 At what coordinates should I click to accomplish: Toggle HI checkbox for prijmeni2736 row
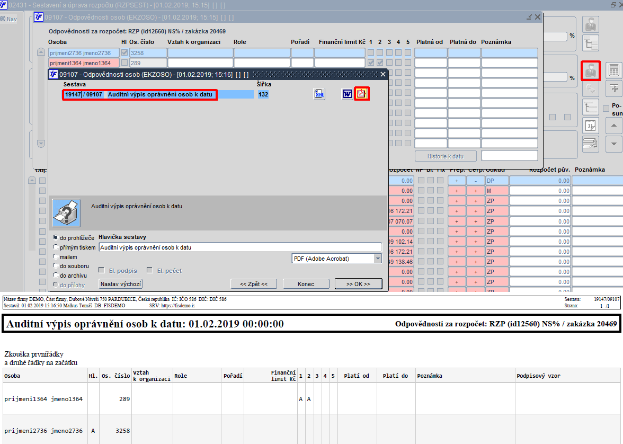click(124, 52)
